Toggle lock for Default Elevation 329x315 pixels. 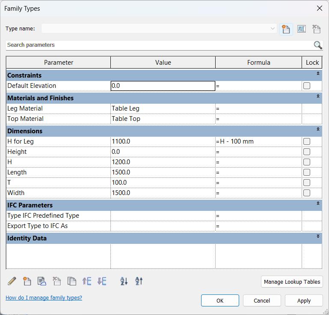click(x=307, y=86)
